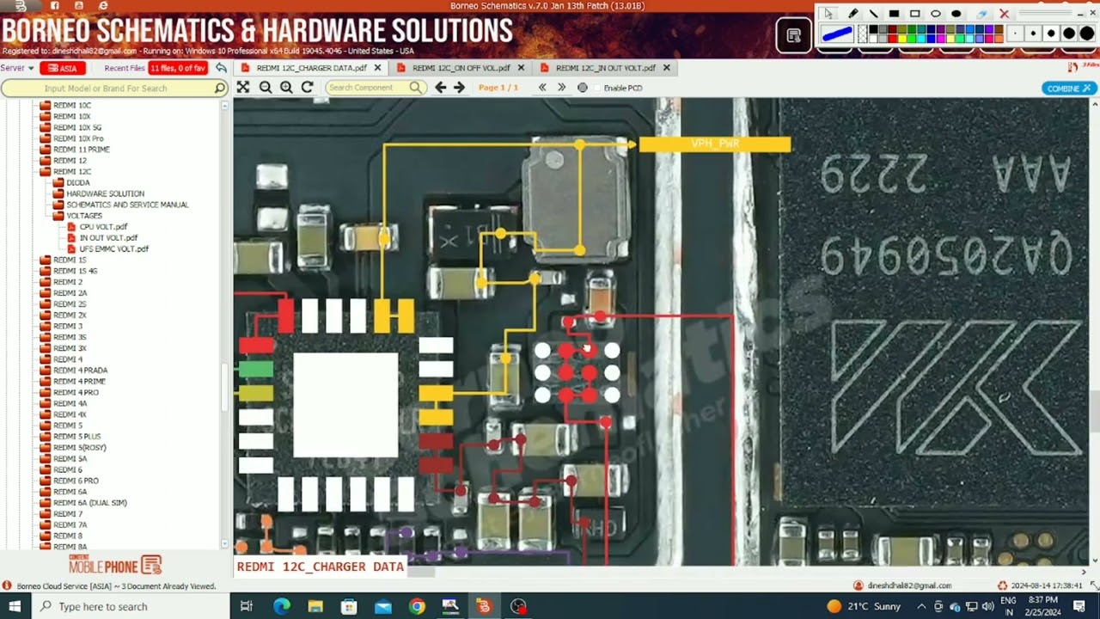1100x619 pixels.
Task: Choose the smallest brush size dot
Action: (x=1015, y=34)
